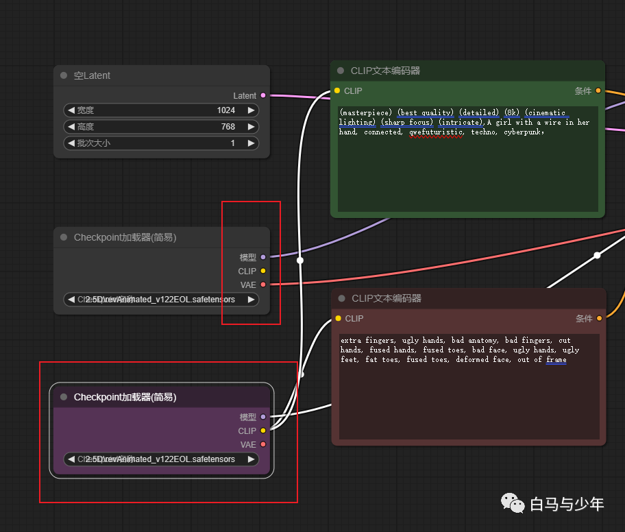
Task: Click the 条件 output port on green text encoder
Action: [x=598, y=90]
